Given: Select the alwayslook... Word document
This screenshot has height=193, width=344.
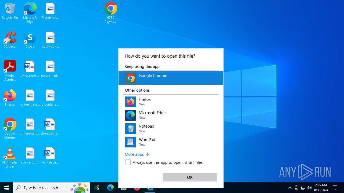Looking at the screenshot, I should 30,69.
